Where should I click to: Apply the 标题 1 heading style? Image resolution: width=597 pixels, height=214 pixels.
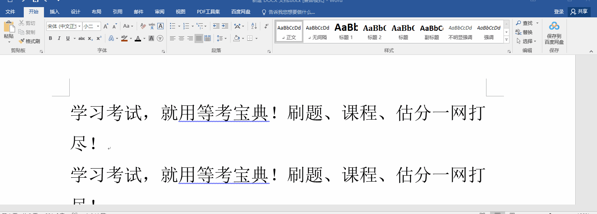click(346, 32)
